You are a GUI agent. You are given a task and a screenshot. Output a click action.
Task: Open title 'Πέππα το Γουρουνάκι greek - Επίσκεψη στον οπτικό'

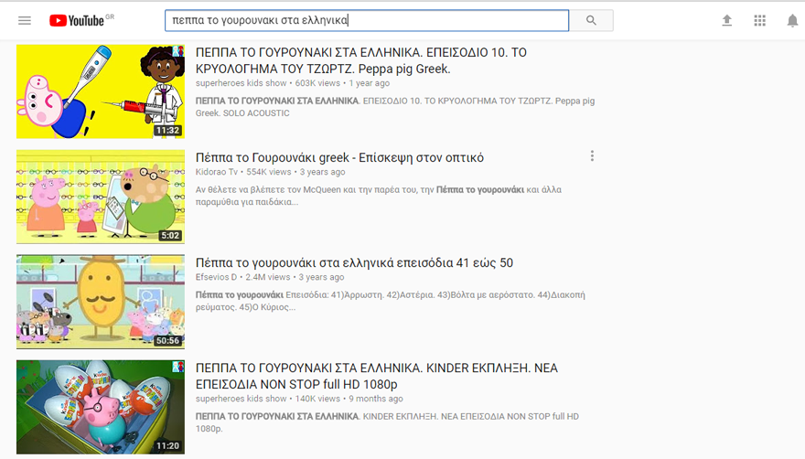339,157
